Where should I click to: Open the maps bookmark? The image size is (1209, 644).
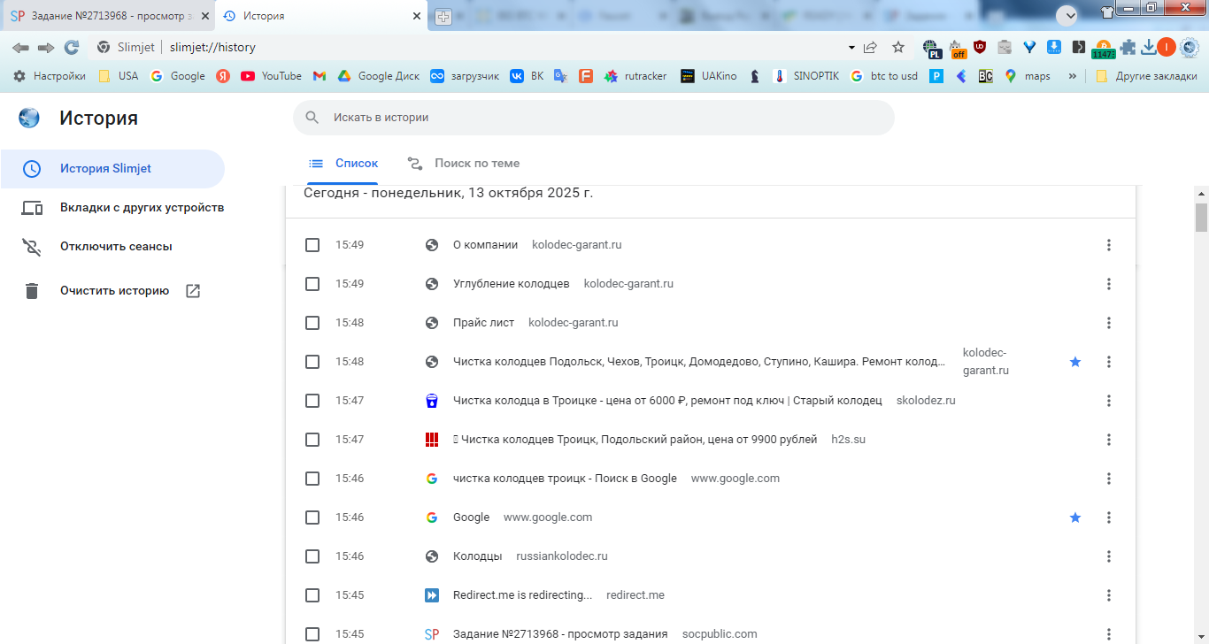click(x=1027, y=76)
